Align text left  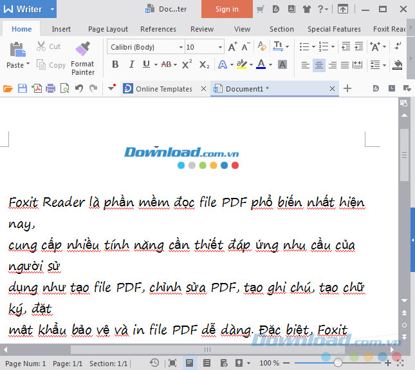[306, 64]
